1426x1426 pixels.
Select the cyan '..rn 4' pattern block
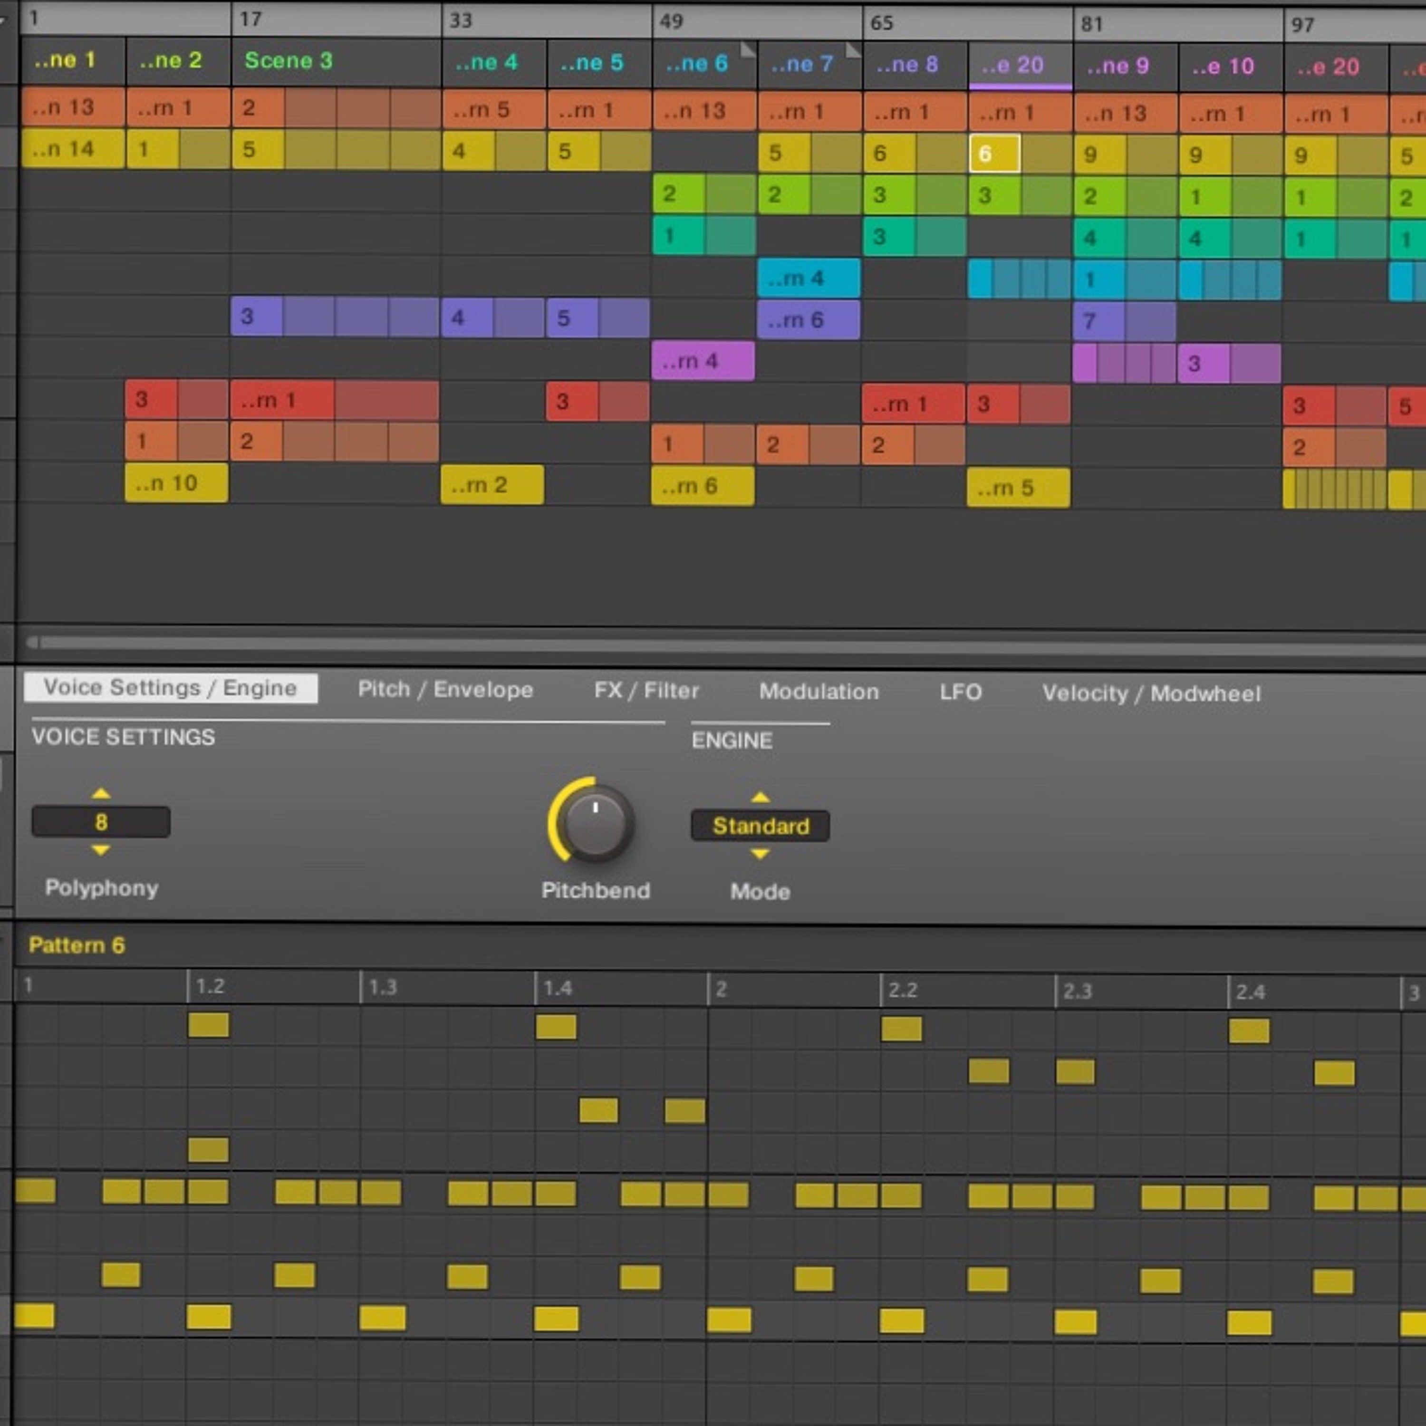pos(809,278)
